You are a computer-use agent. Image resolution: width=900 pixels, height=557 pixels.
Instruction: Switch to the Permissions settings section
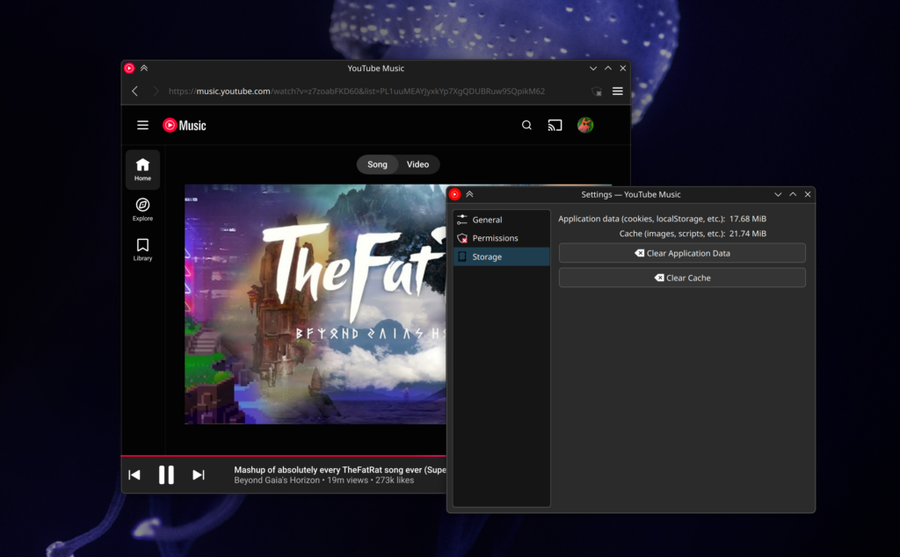point(495,238)
